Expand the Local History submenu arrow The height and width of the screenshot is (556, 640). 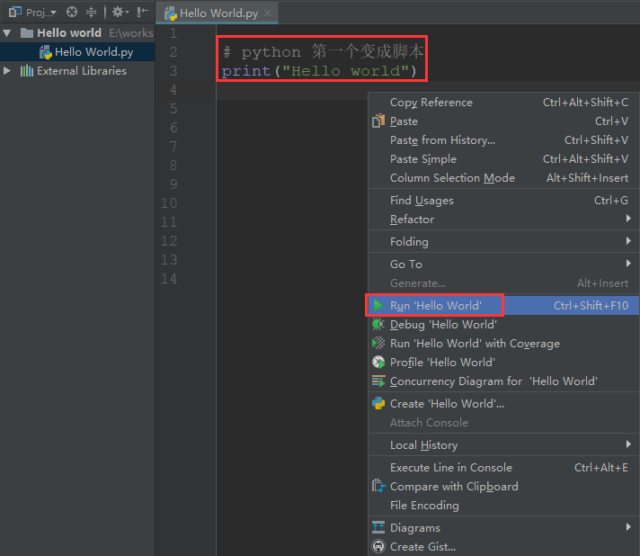[628, 444]
